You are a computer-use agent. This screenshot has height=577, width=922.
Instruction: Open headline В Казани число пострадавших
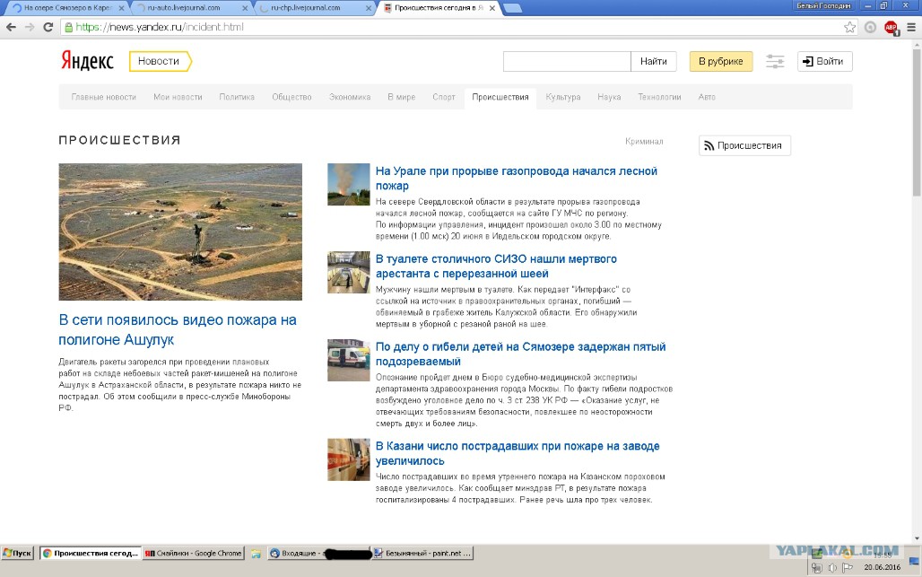[518, 453]
